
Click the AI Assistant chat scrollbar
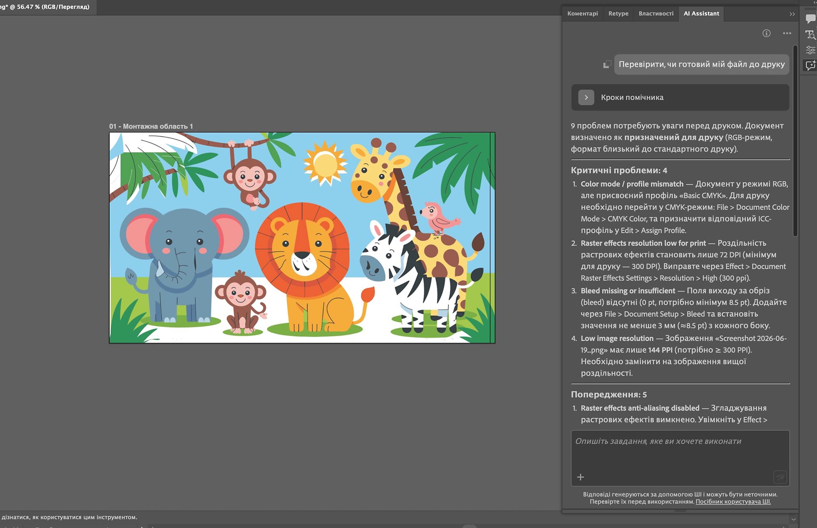pyautogui.click(x=795, y=141)
